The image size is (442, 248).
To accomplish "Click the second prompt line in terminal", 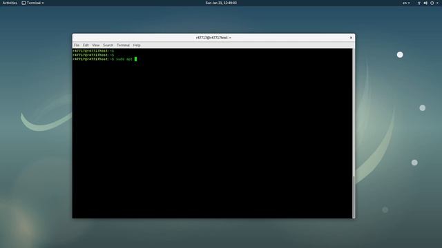I will (93, 55).
